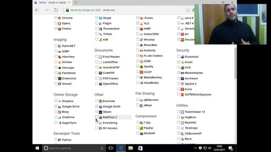The image size is (271, 152).
Task: Select the Ninite browser tab
Action: (53, 3)
